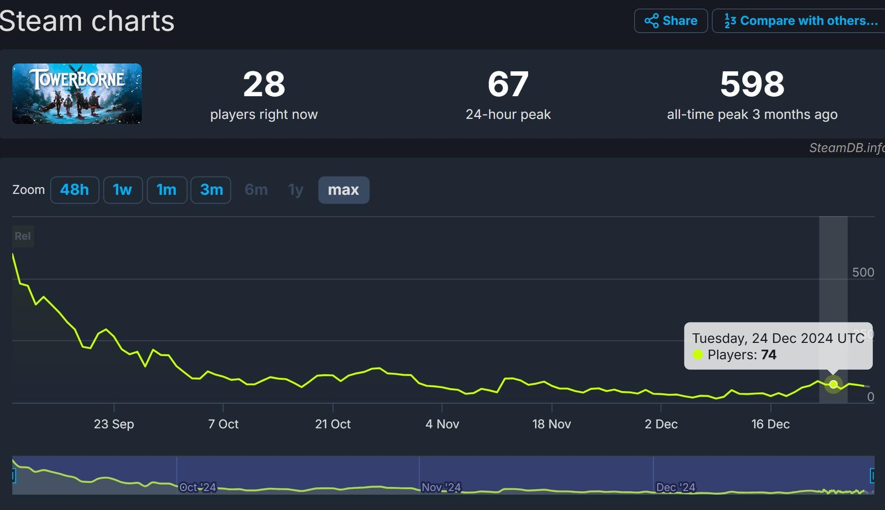The height and width of the screenshot is (510, 885).
Task: Click the right navigator range handle
Action: pos(872,475)
